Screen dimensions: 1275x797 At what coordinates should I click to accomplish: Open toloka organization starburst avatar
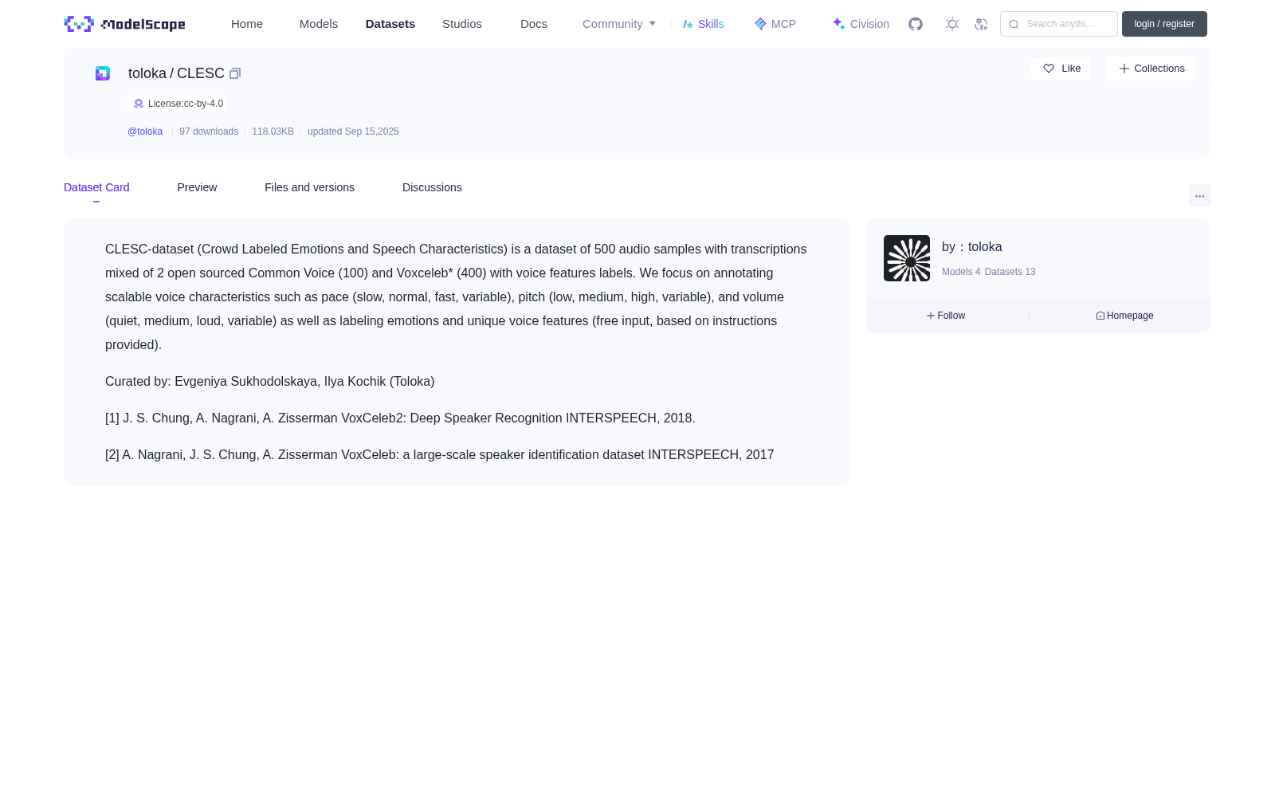[907, 258]
